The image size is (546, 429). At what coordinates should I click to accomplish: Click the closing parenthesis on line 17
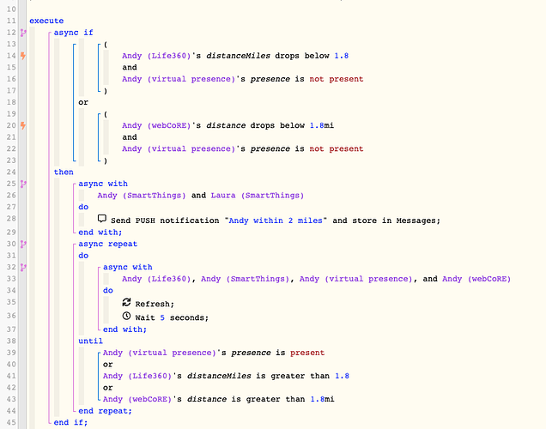tap(106, 91)
